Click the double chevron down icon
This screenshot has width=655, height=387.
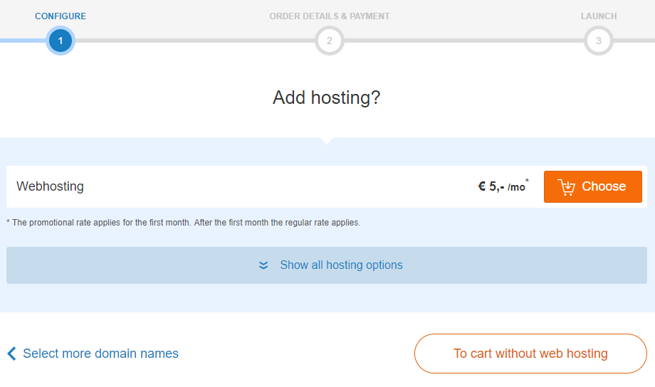point(263,265)
